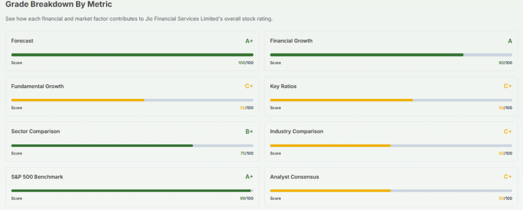This screenshot has height=210, width=523.
Task: Click the Analyst Consensus progress bar
Action: tap(391, 191)
